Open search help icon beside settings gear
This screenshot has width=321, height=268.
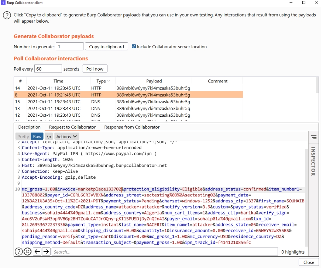(x=19, y=252)
